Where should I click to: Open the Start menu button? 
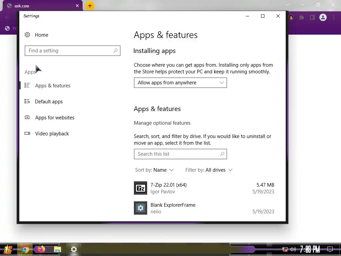point(8,249)
